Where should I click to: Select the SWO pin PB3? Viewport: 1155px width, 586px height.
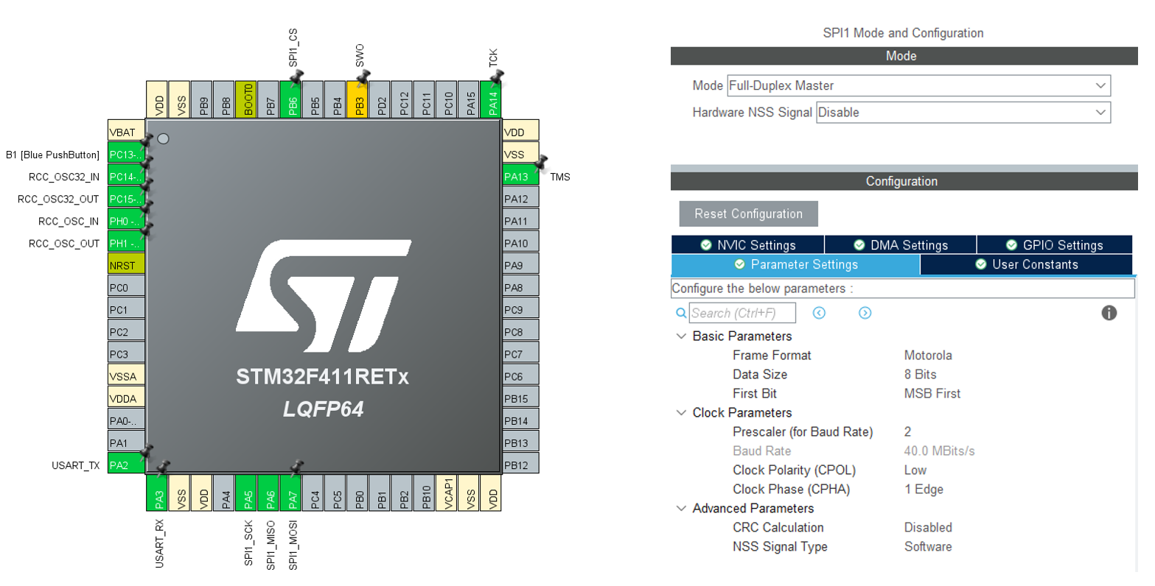click(359, 99)
